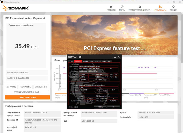Click the Экспорт XML button
This screenshot has width=183, height=133.
[x=41, y=87]
